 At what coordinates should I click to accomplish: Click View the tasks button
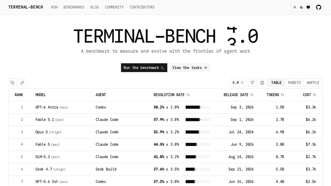[x=190, y=68]
